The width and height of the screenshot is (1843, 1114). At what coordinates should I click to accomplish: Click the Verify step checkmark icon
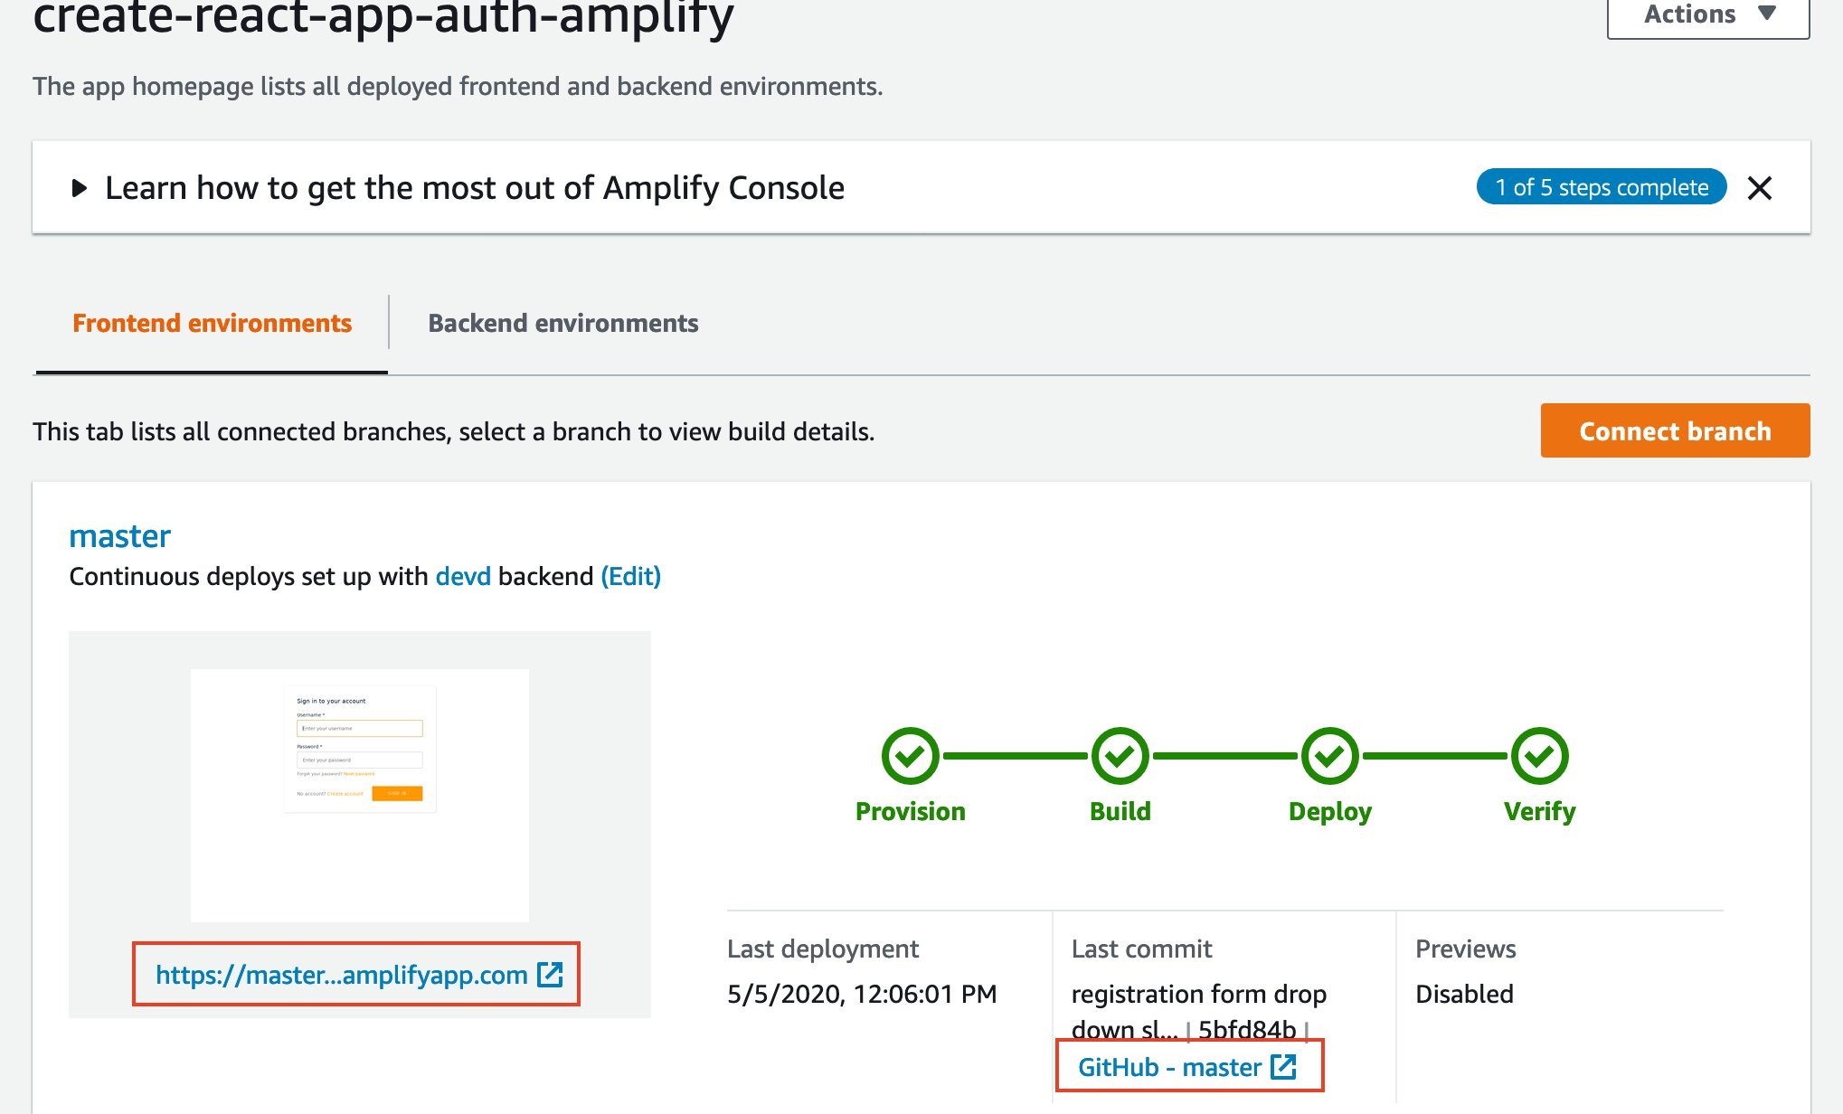[1539, 756]
